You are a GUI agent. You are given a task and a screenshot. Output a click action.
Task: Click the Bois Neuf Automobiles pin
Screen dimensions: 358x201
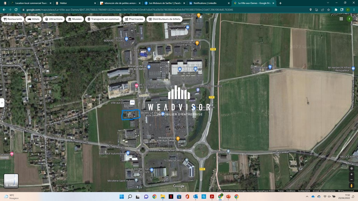(x=128, y=153)
